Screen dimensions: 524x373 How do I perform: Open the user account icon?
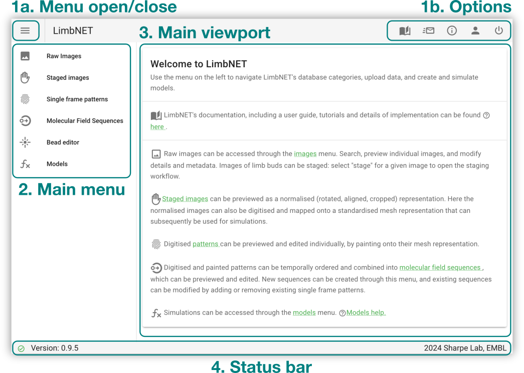pos(475,31)
